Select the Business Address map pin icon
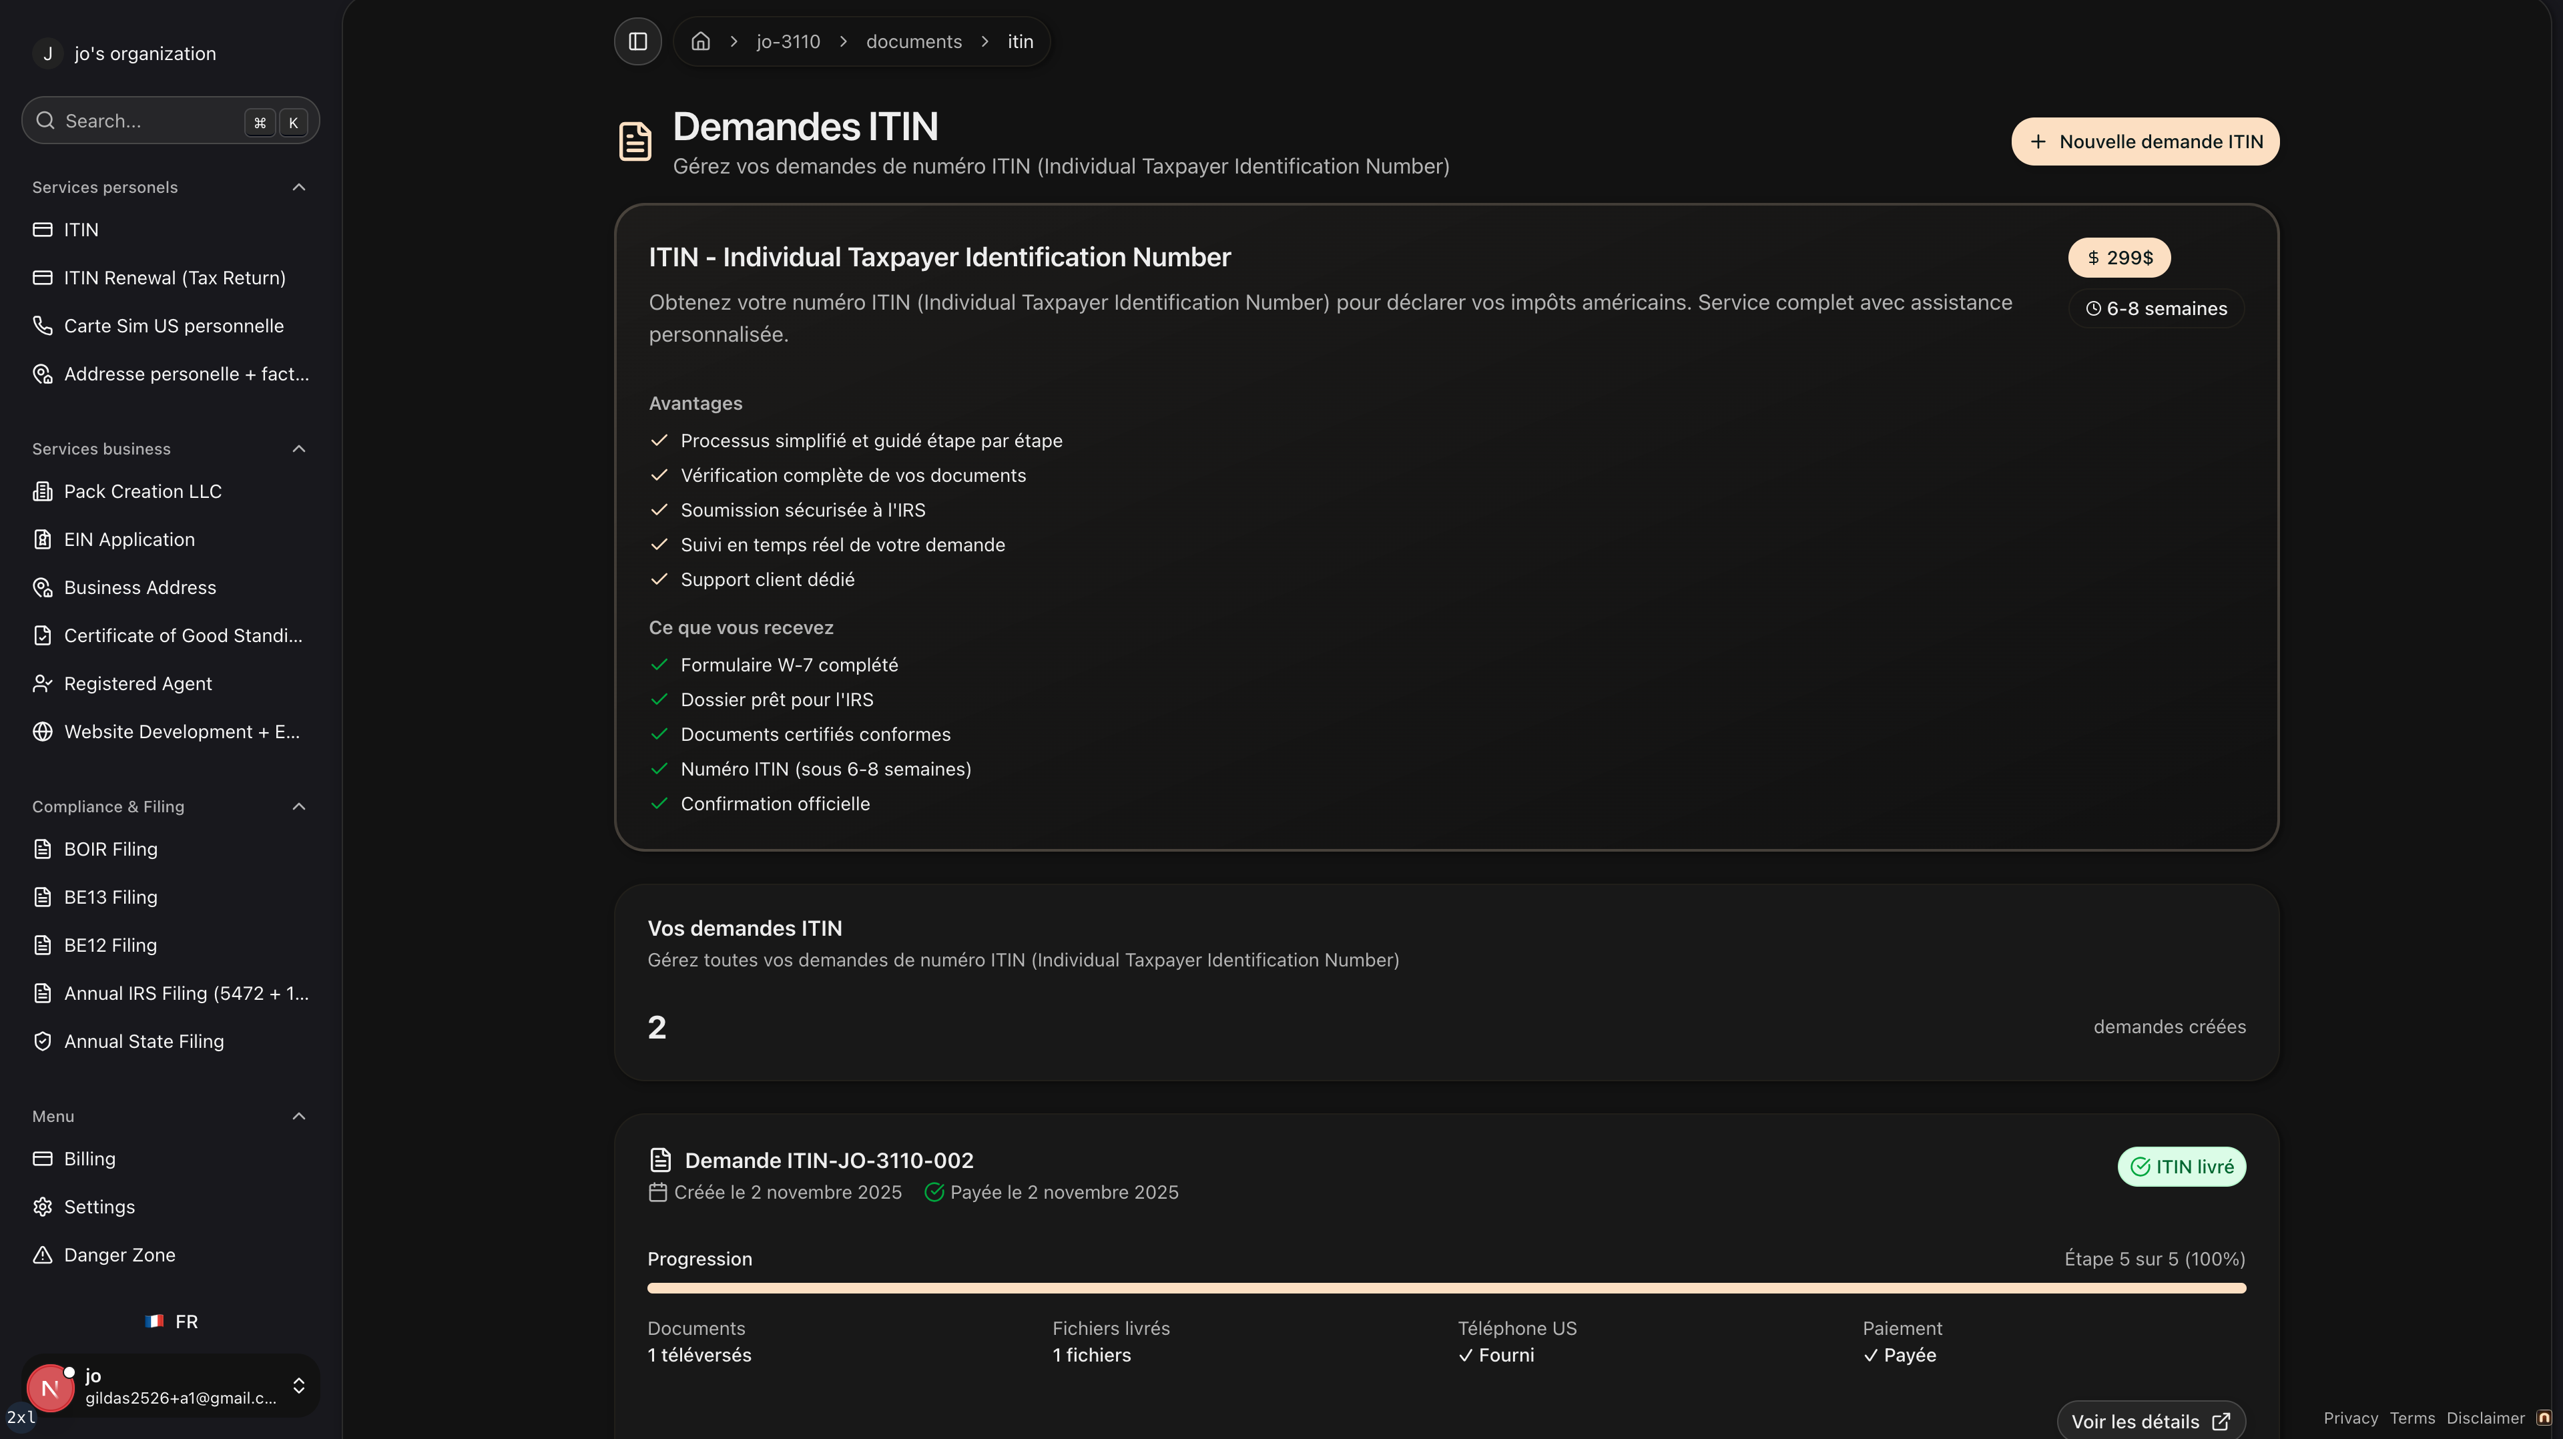 [44, 587]
